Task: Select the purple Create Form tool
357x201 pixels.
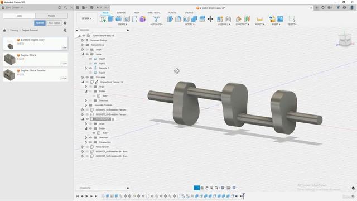Action: click(143, 19)
